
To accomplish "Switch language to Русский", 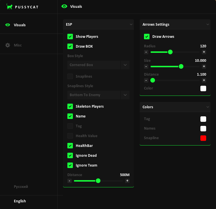I will [x=21, y=187].
